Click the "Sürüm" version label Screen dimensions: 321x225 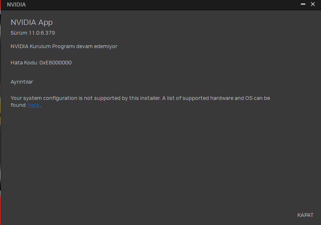(x=19, y=33)
